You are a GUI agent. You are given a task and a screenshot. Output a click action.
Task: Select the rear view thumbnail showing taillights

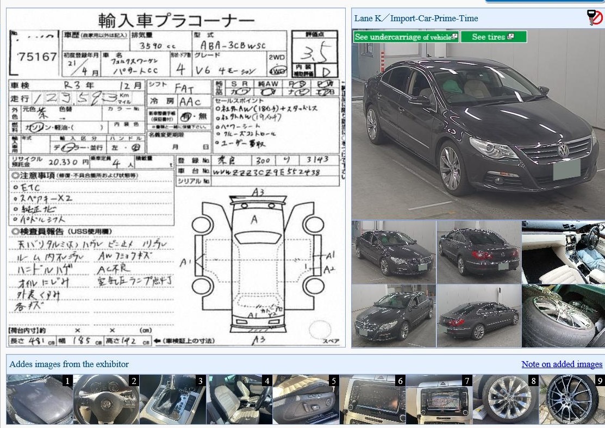point(478,252)
